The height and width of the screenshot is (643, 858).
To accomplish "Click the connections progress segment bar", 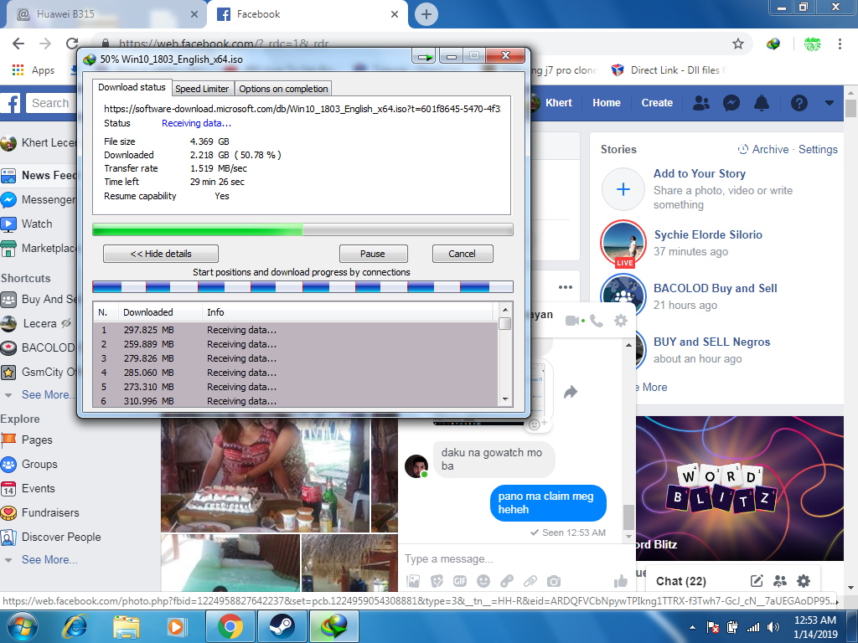I will 302,286.
